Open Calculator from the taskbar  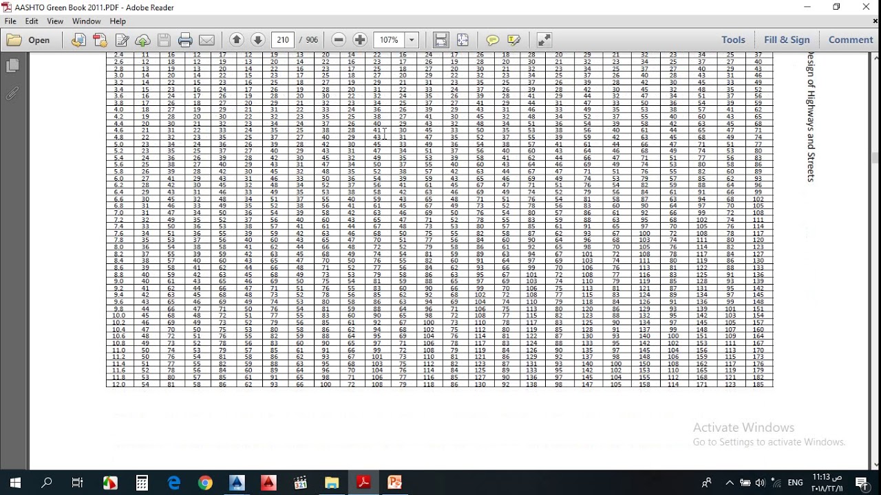[x=142, y=483]
